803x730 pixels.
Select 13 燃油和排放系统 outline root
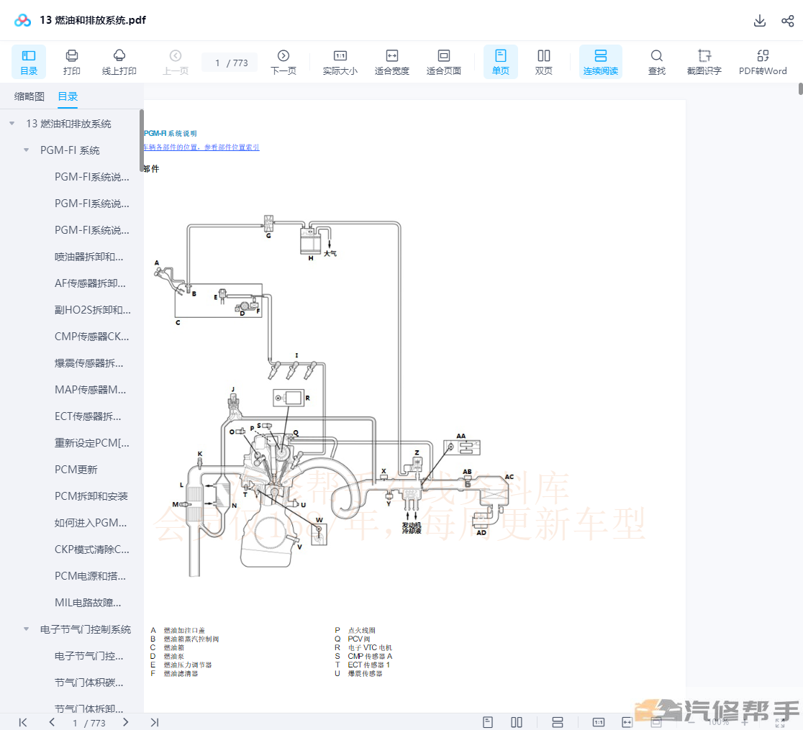point(68,124)
